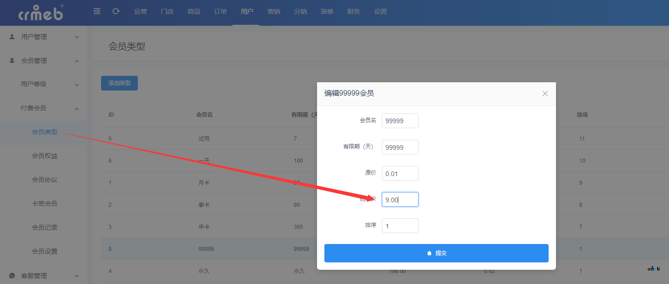Close the 编辑99999会员 dialog
The image size is (669, 284).
click(545, 93)
